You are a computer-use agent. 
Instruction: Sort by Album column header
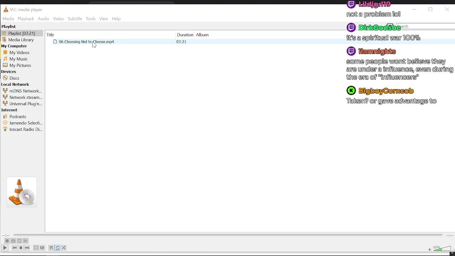(x=202, y=35)
